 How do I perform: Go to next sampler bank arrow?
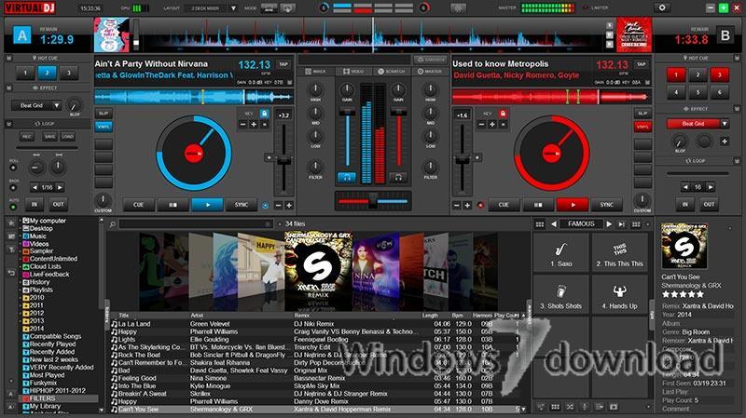609,223
